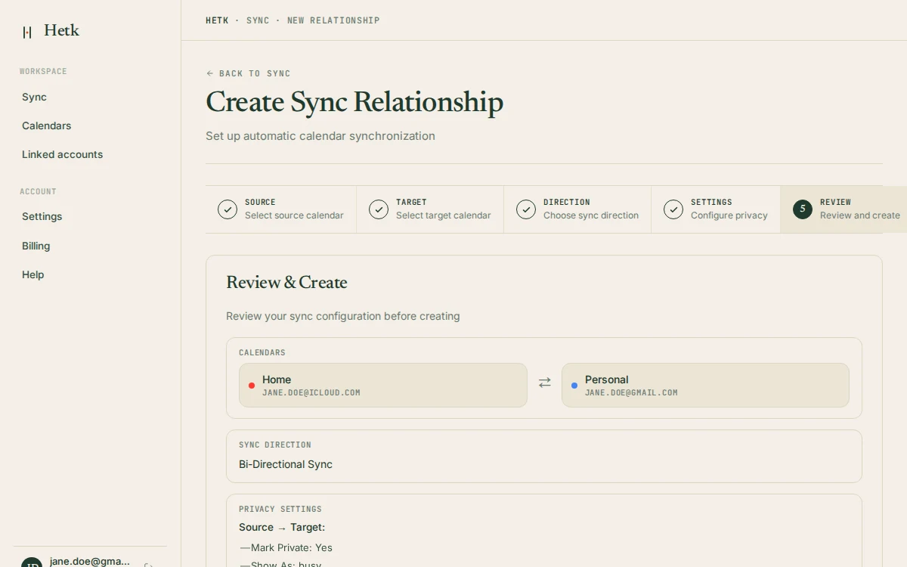Click the JANE.DOE@ICLOUD.COM address
Viewport: 907px width, 567px height.
[x=311, y=393]
